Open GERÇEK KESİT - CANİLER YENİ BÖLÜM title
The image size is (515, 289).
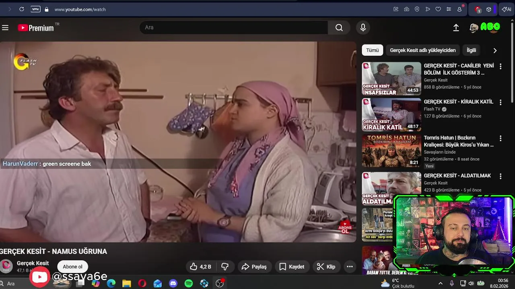coord(459,69)
